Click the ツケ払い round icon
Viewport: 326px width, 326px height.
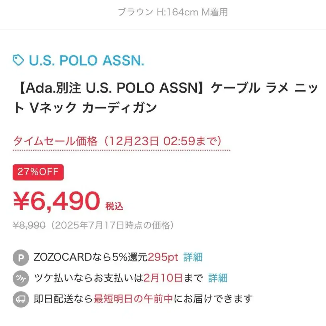[21, 279]
